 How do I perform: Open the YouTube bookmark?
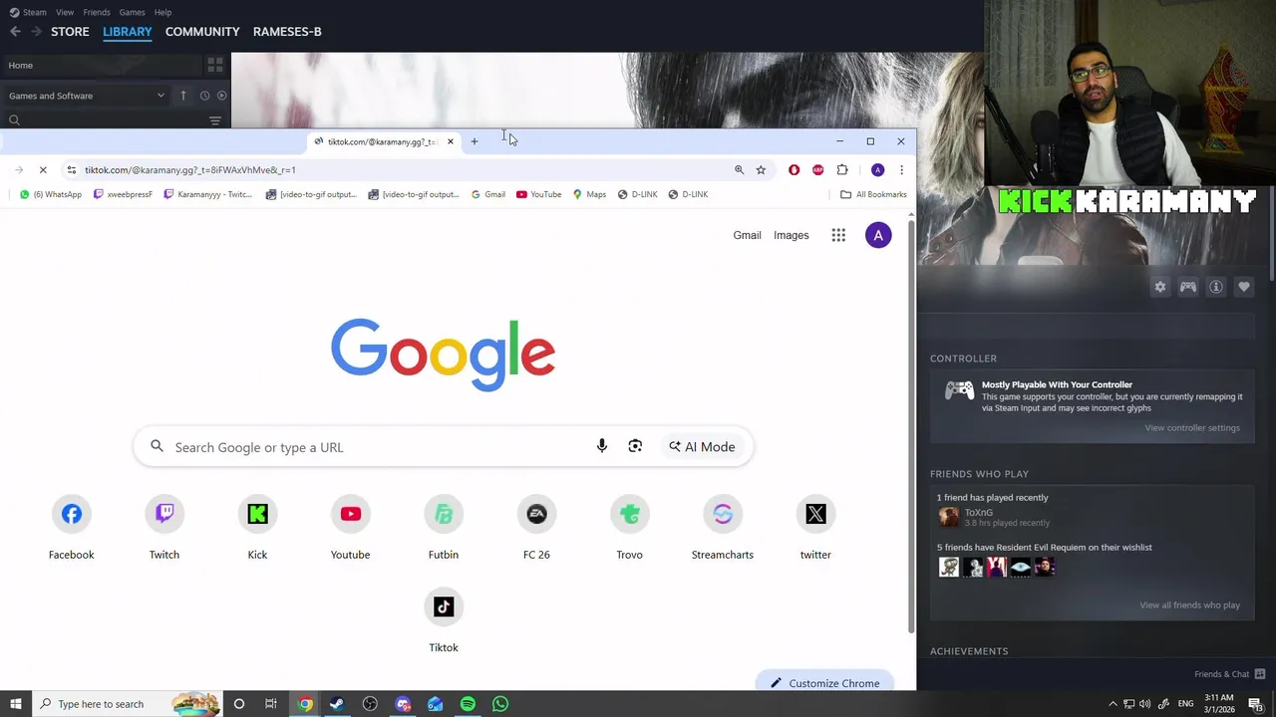point(538,194)
